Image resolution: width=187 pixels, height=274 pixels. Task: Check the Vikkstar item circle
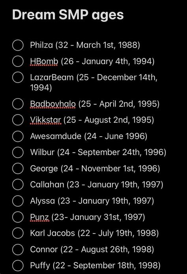[x=18, y=120]
